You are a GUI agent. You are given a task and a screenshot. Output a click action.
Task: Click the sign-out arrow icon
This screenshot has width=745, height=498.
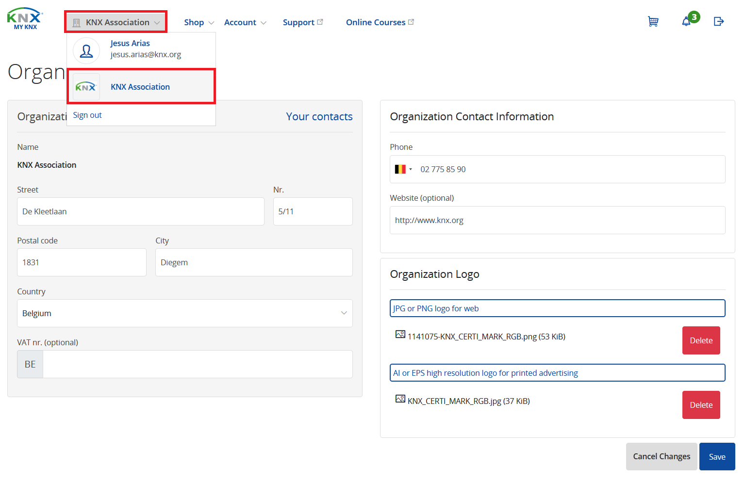pyautogui.click(x=719, y=21)
